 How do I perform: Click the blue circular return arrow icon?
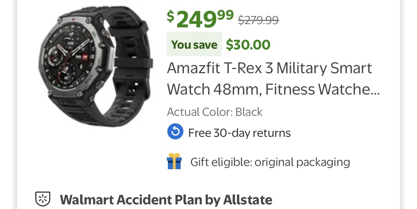pyautogui.click(x=175, y=131)
